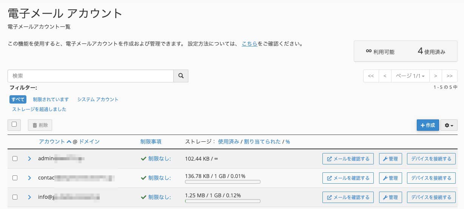
Task: Click the 136.78 KB / 1 GB / 0.01% value
Action: pos(215,176)
